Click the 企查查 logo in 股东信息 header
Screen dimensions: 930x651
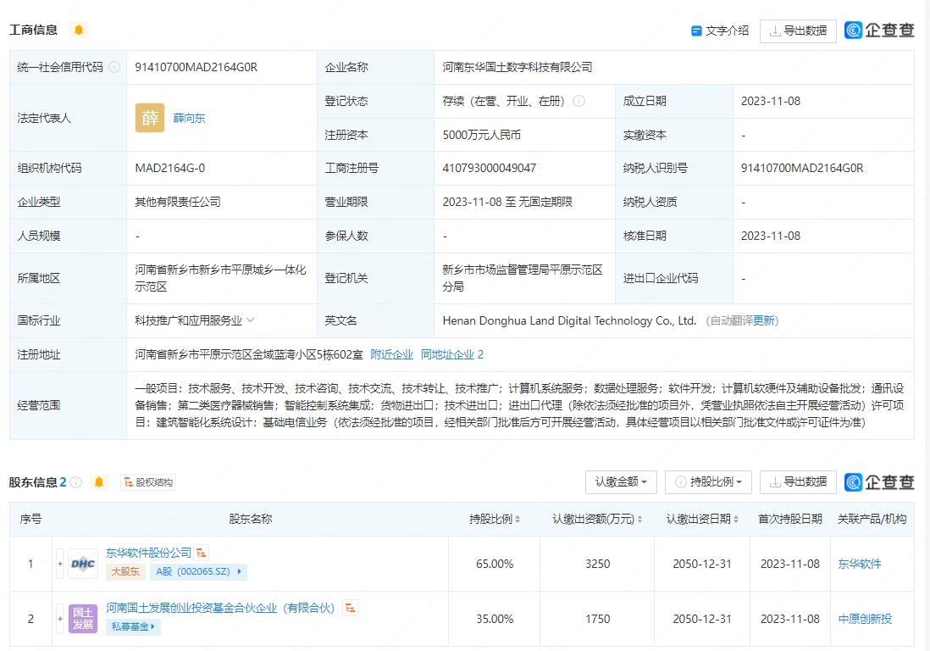(x=879, y=481)
